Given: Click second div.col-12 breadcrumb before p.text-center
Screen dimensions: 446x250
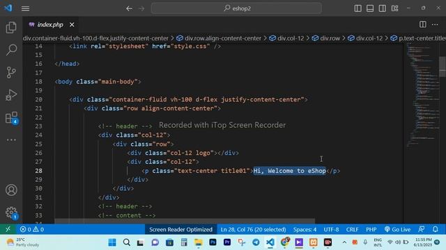Looking at the screenshot, I should 365,38.
